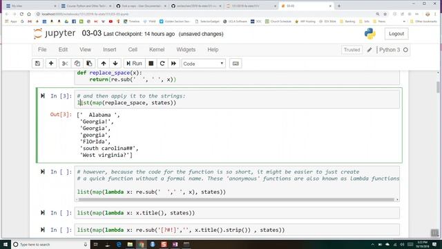
Task: Show hidden system tray icons
Action: coord(373,244)
